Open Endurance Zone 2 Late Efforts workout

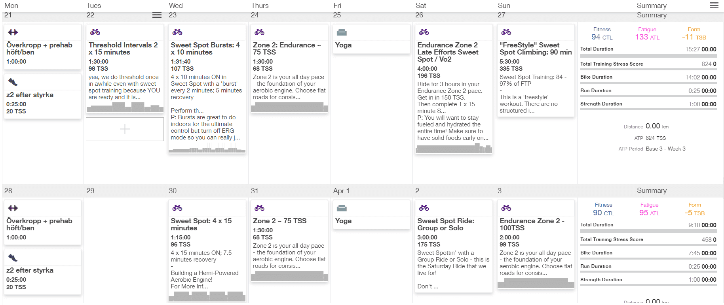point(448,52)
